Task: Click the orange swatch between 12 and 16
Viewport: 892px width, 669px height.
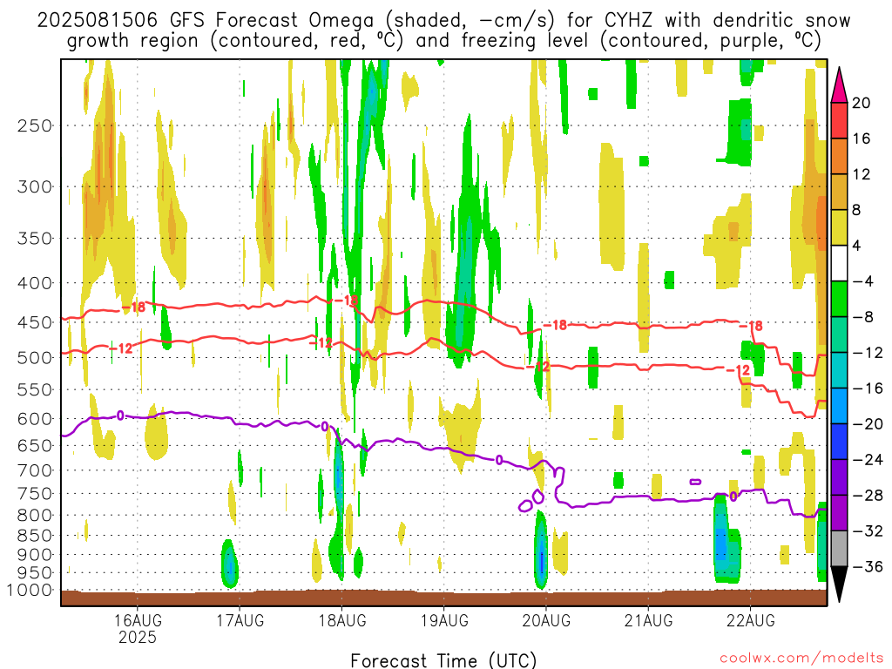Action: point(839,156)
